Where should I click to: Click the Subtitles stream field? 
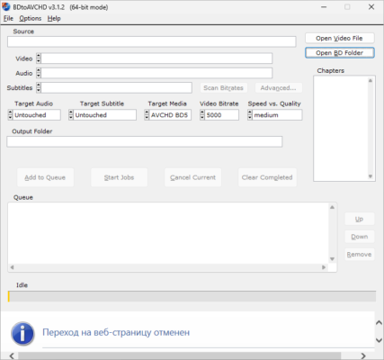[x=116, y=87]
